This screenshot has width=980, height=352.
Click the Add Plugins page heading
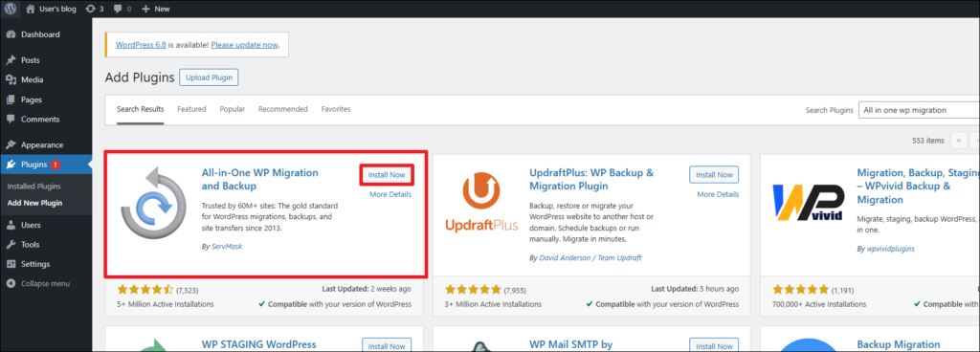[x=140, y=78]
